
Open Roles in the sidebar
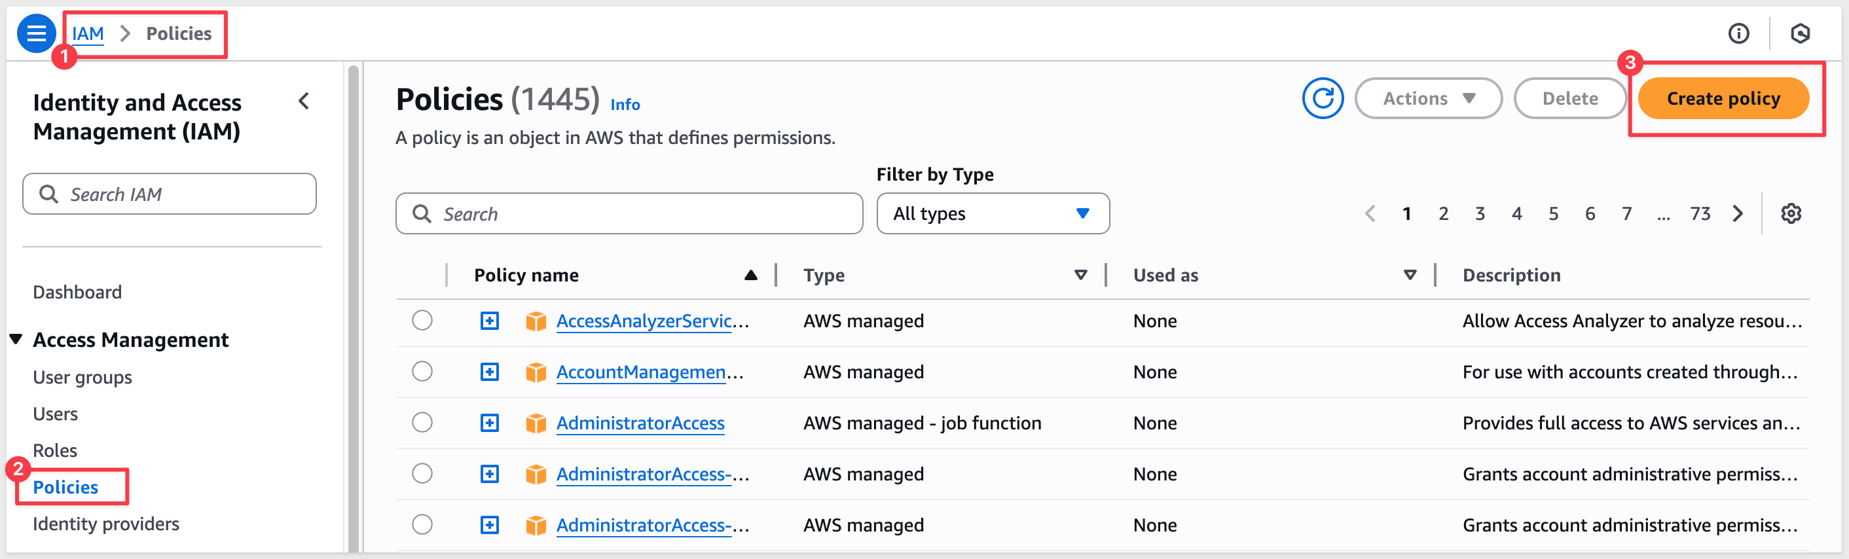(x=54, y=450)
